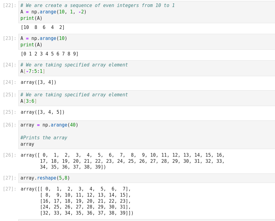Screen dimensions: 275x221
Task: Select the input prompt for cell [27]
Action: click(9, 178)
